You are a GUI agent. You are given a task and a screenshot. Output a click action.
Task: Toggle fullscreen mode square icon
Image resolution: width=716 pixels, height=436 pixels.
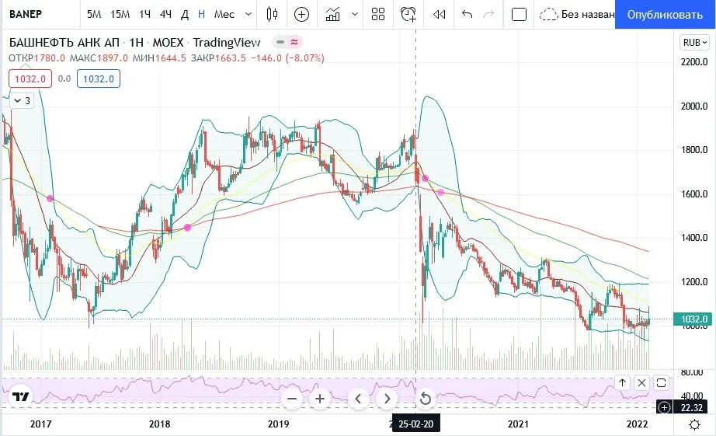point(519,14)
